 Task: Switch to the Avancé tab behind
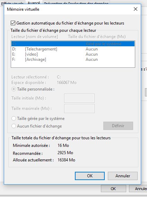coord(34,2)
